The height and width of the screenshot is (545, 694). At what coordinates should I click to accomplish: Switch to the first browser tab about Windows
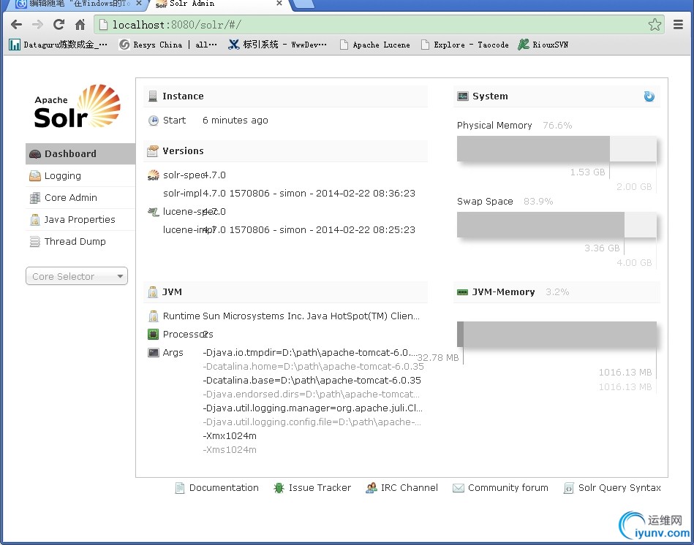click(x=78, y=4)
